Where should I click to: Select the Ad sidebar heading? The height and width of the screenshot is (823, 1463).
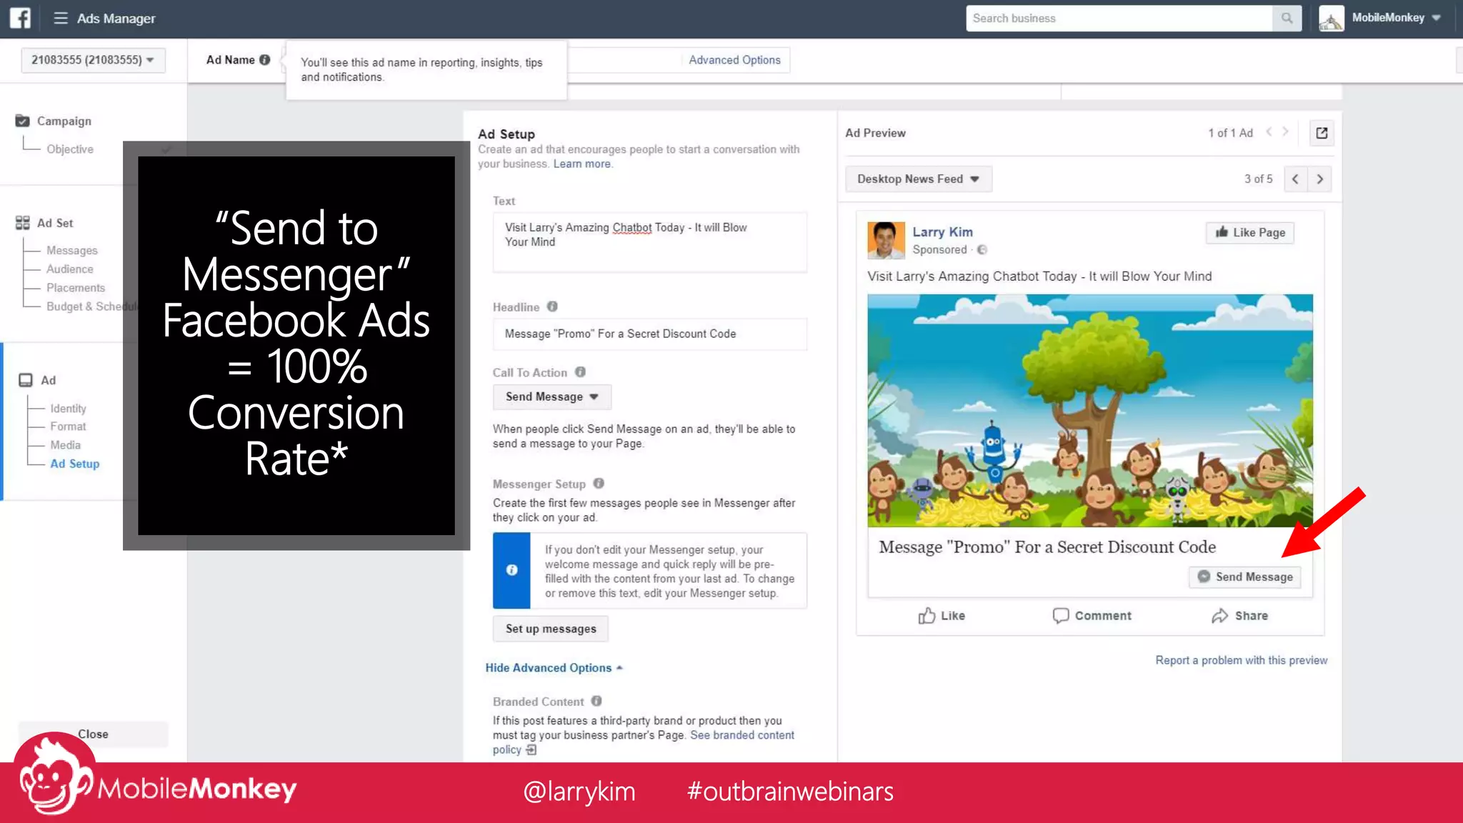click(48, 380)
